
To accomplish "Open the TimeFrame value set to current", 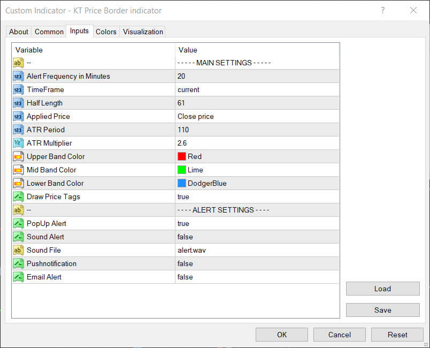I will point(188,90).
